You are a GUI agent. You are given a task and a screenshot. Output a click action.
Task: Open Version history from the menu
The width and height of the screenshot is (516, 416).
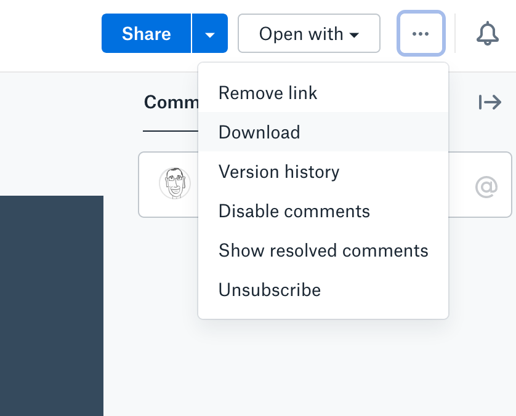[x=279, y=172]
